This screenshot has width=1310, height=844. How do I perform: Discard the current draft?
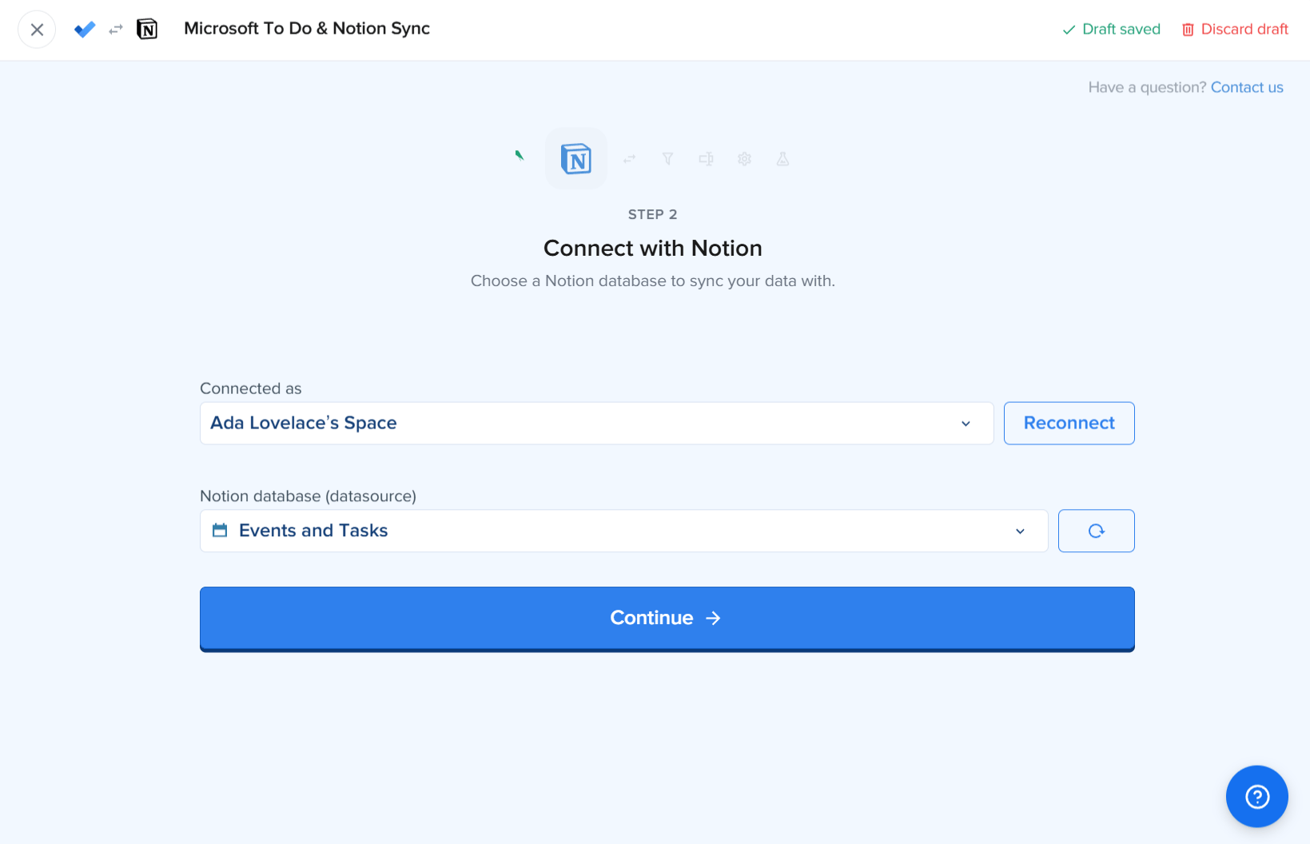coord(1236,30)
